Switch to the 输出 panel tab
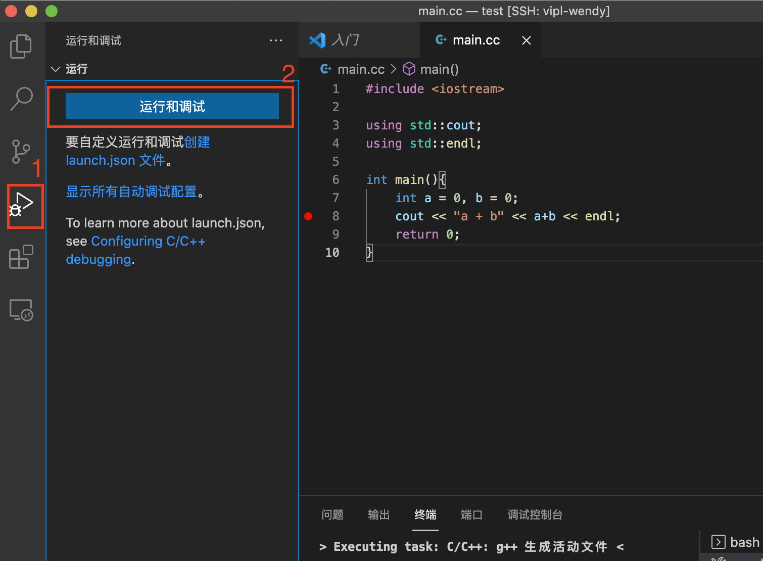Image resolution: width=763 pixels, height=561 pixels. click(379, 515)
